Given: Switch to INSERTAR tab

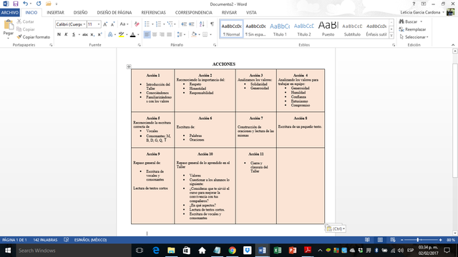Looking at the screenshot, I should click(x=56, y=13).
